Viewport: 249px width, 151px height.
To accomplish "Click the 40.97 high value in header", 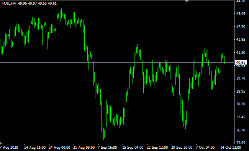I will pos(33,3).
